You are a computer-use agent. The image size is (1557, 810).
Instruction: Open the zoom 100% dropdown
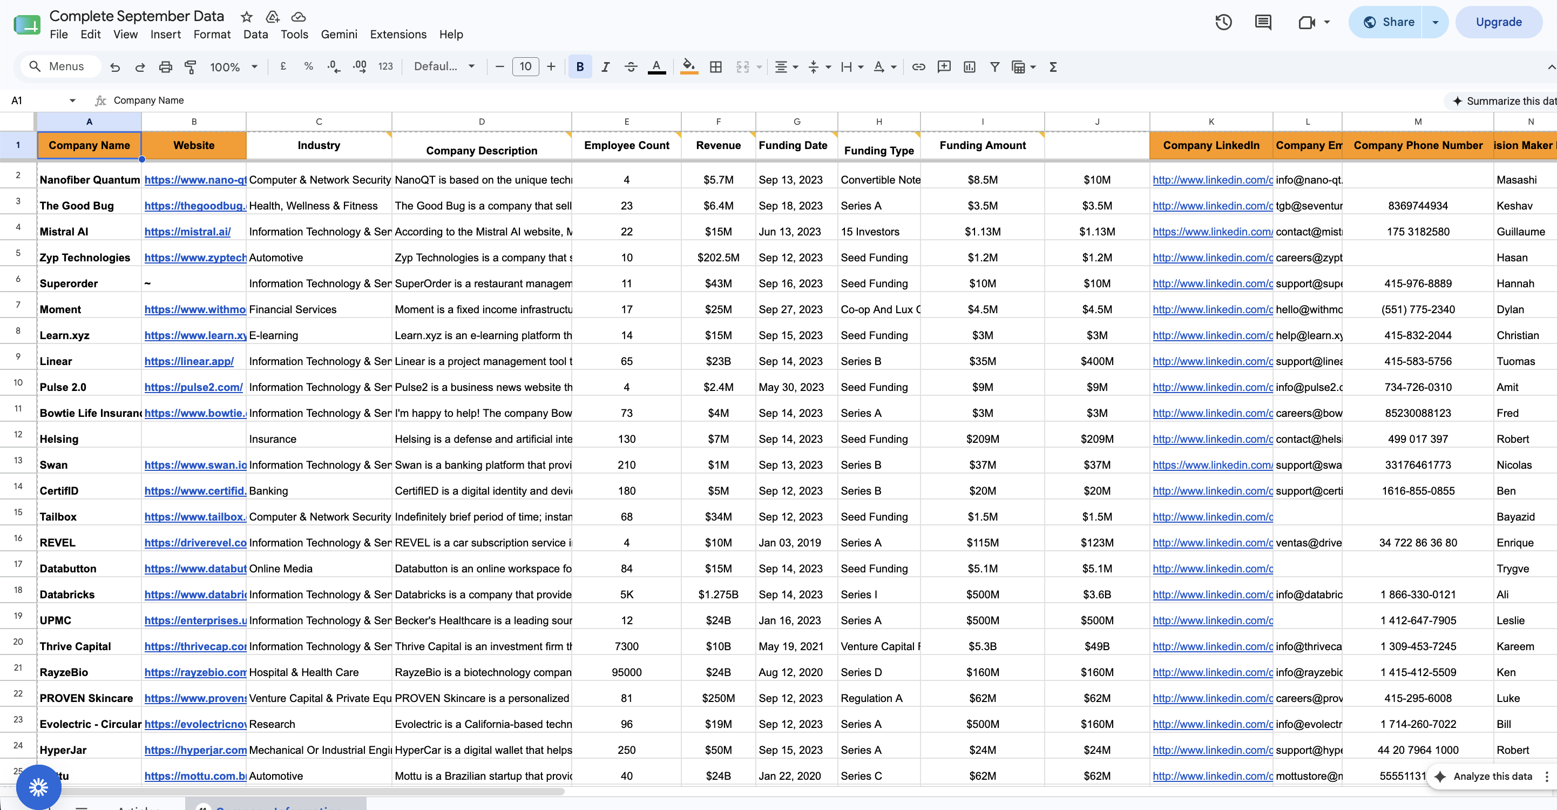coord(234,66)
